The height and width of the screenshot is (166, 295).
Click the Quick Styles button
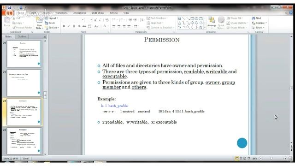221,23
